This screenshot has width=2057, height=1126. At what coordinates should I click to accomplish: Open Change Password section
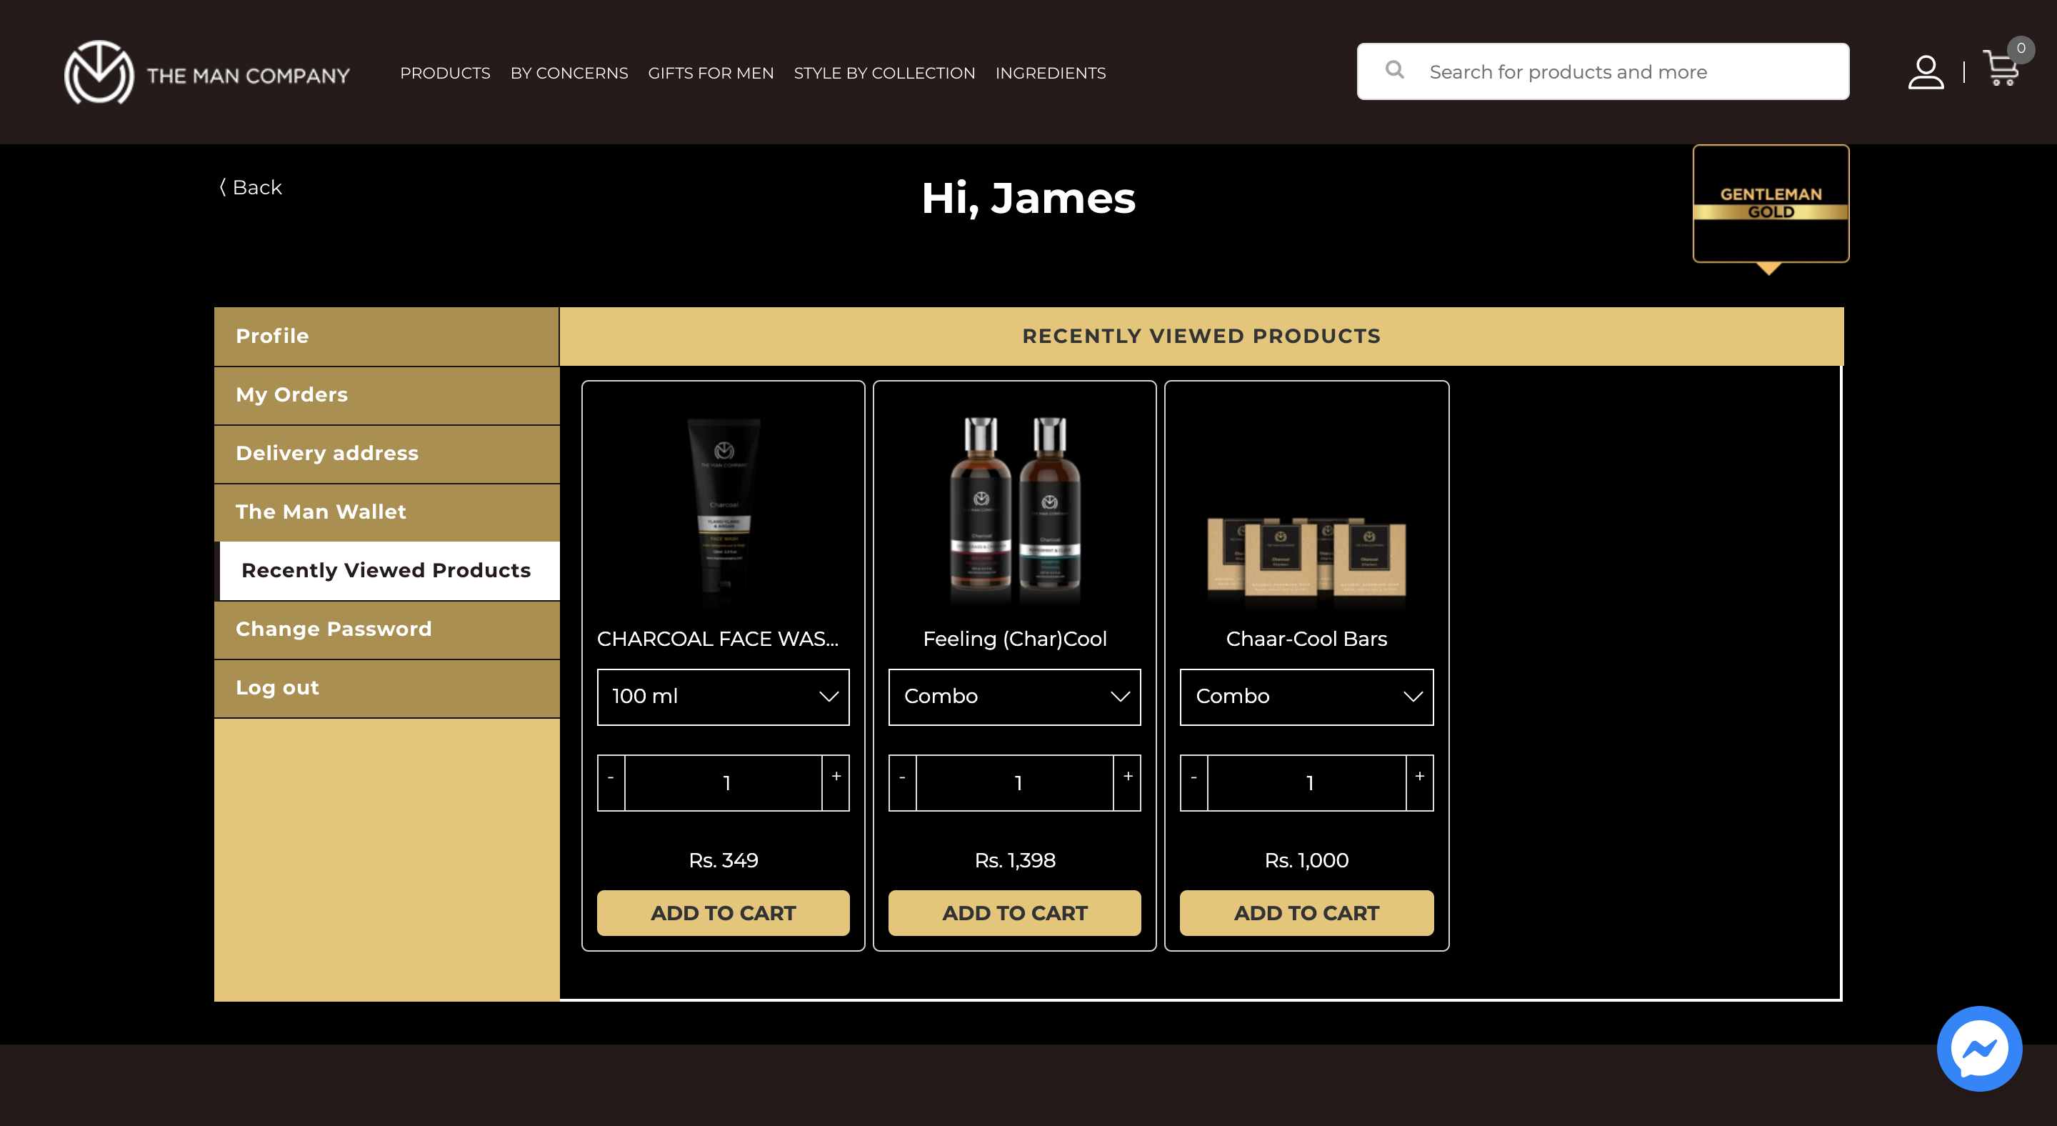(x=386, y=629)
